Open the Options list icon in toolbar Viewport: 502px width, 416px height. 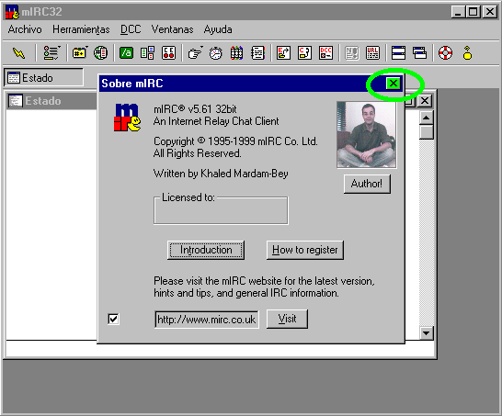point(51,52)
